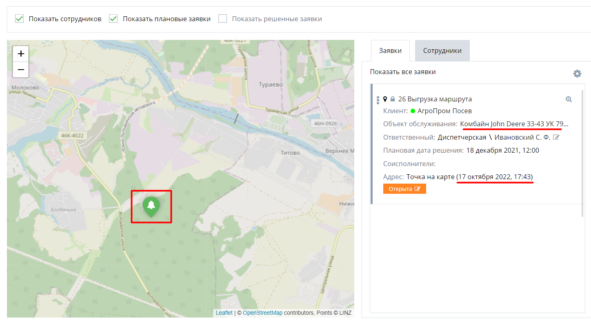This screenshot has height=320, width=591.
Task: Click the green bell marker on the map
Action: click(x=151, y=205)
